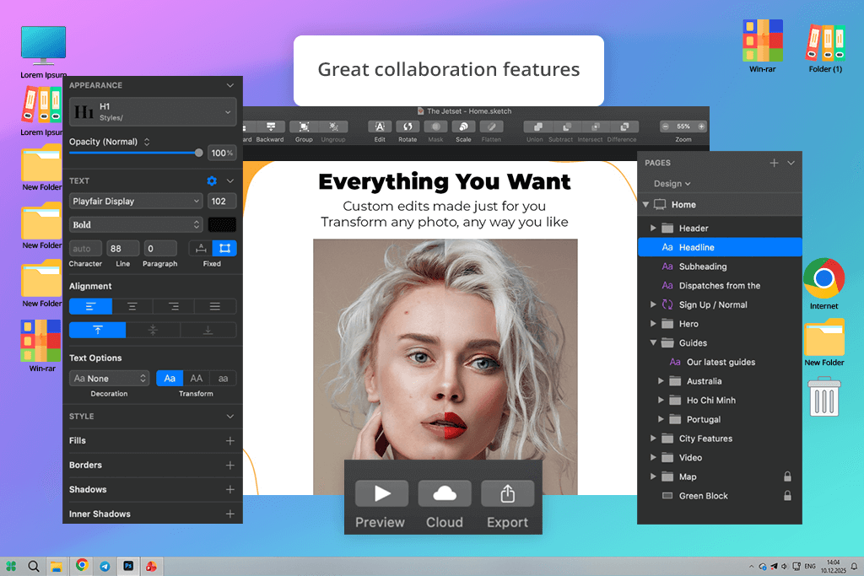
Task: Open Photoshop from the taskbar
Action: coord(128,566)
